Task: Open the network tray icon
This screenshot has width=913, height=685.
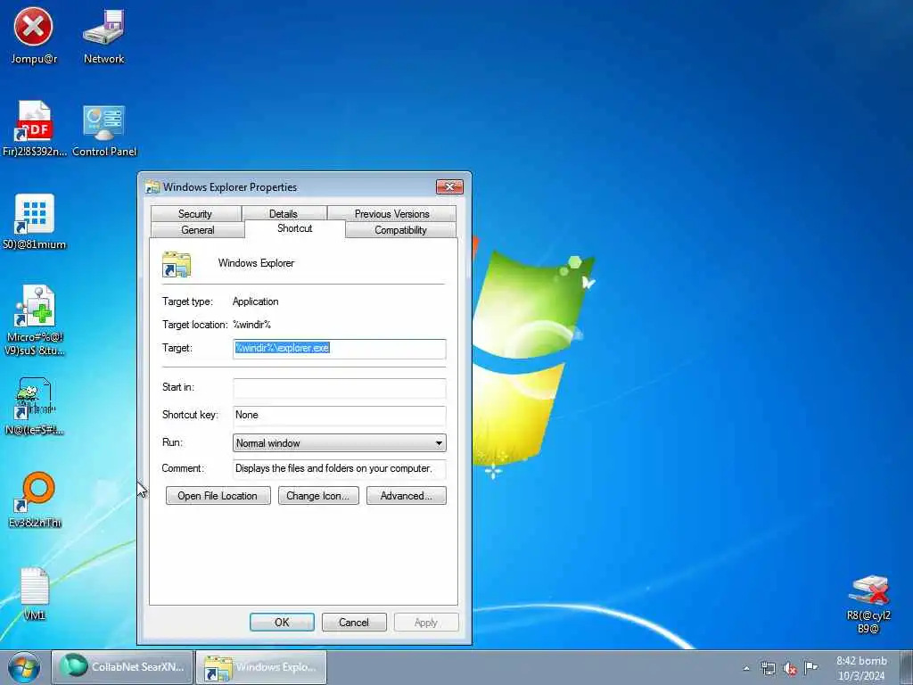Action: click(x=769, y=668)
